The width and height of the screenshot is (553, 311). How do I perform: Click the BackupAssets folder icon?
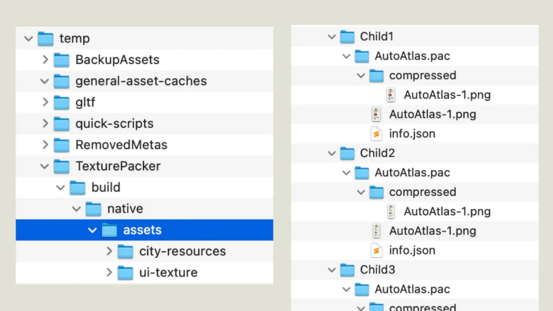(x=61, y=60)
